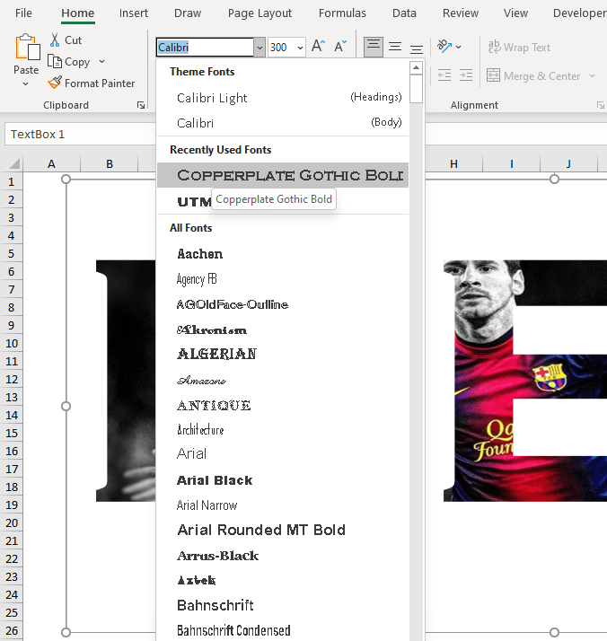Collapse the font name dropdown arrow
Viewport: 607px width, 641px height.
coord(260,48)
